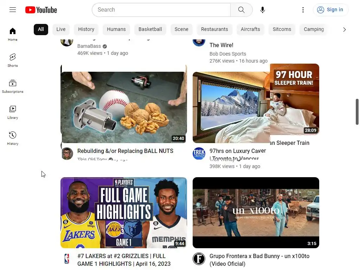Go to Home in sidebar

pos(13,34)
